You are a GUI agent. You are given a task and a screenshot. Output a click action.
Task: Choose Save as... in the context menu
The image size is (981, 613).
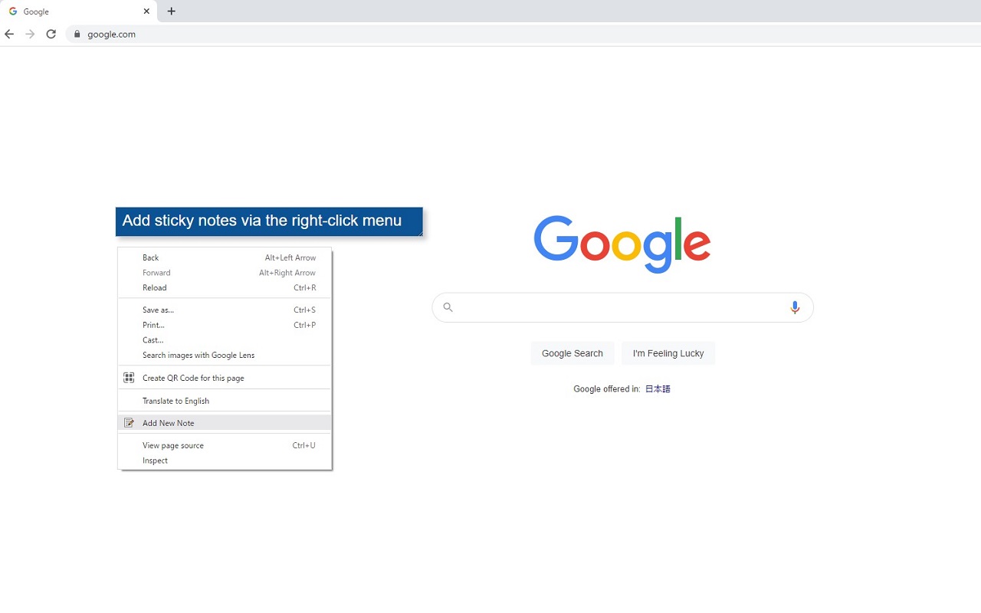[x=158, y=310]
